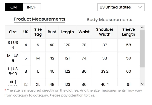Click the Length value 122 cell
This screenshot has width=152, height=105.
coord(67,71)
